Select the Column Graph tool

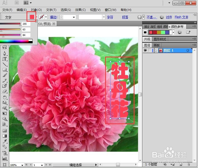pyautogui.click(x=5, y=158)
